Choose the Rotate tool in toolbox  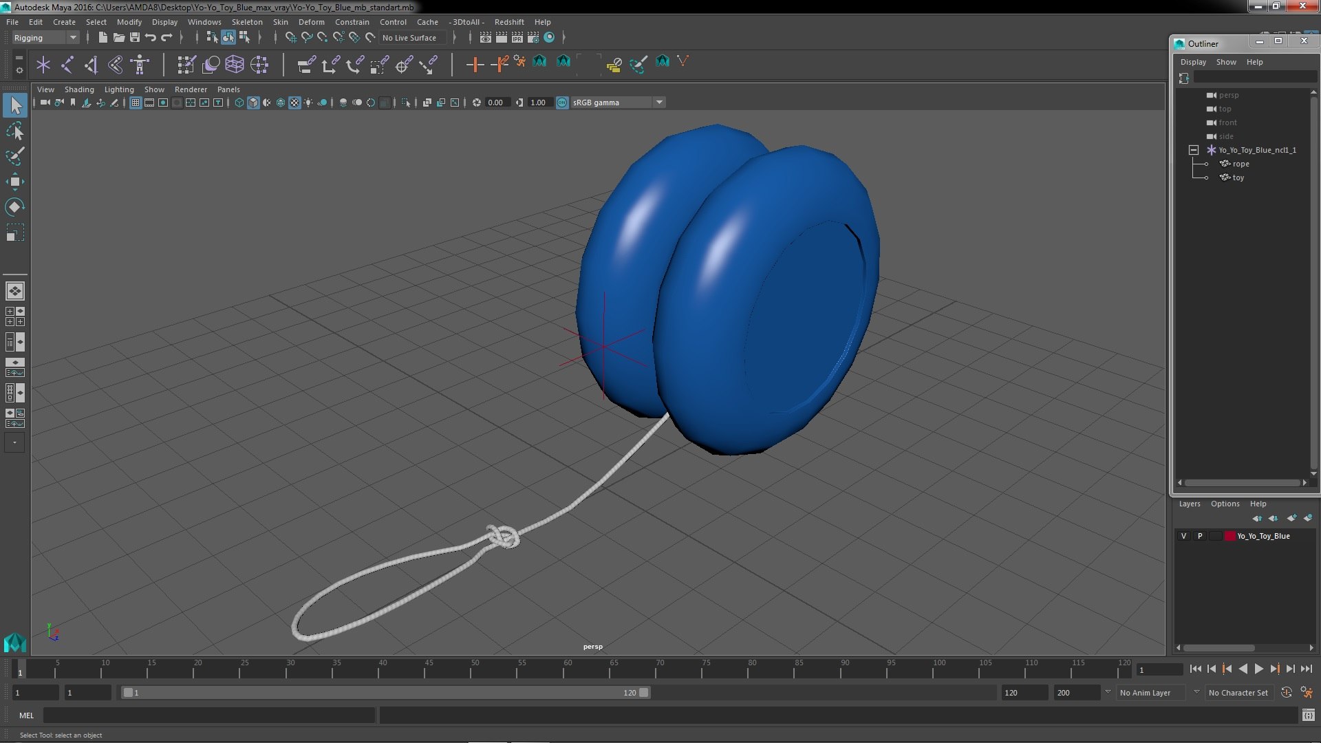[15, 207]
